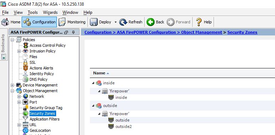Image resolution: width=275 pixels, height=135 pixels.
Task: Select the Object Management icon
Action: [x=19, y=91]
